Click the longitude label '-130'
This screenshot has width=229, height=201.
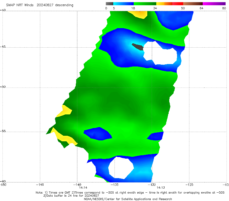pos(152,185)
